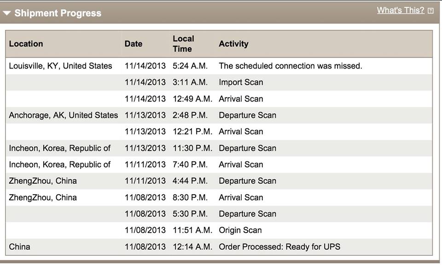Image resolution: width=442 pixels, height=265 pixels.
Task: Click the help icon beside What's This?
Action: click(430, 11)
